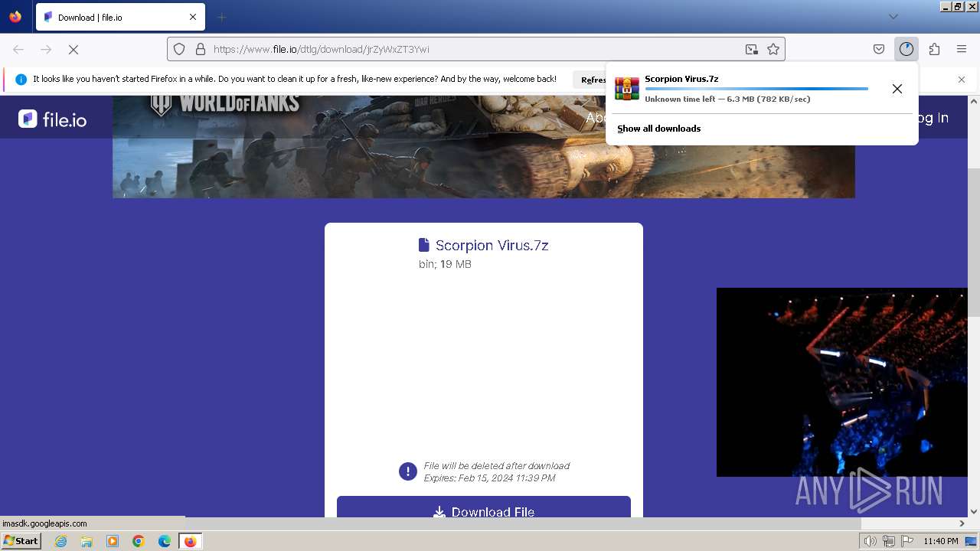View site security padlock info
Image resolution: width=980 pixels, height=551 pixels.
201,49
